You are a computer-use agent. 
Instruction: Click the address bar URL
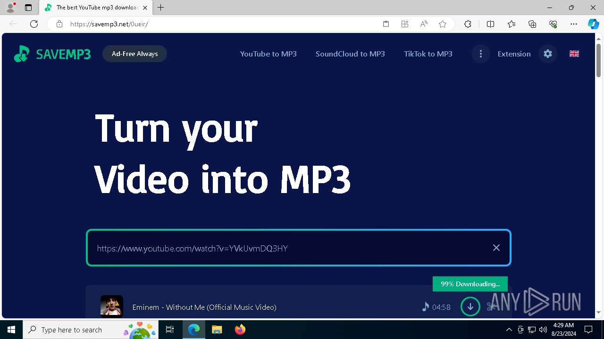coord(109,24)
